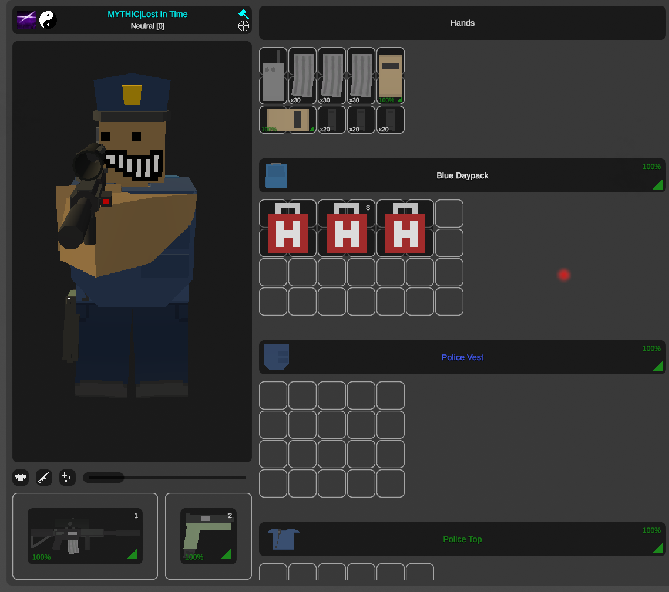This screenshot has width=669, height=592.
Task: Click the Police Top shirt icon
Action: [x=283, y=539]
